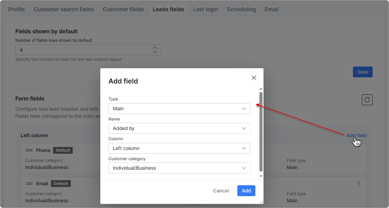Click the Add button in dialog

(x=246, y=191)
